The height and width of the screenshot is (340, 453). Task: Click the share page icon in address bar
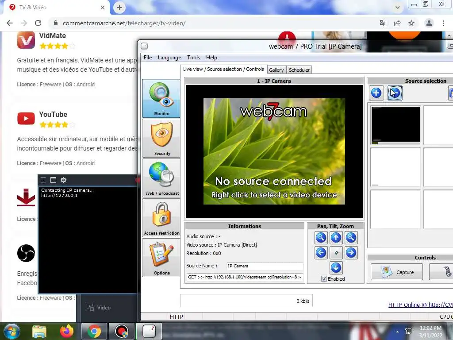[x=397, y=23]
